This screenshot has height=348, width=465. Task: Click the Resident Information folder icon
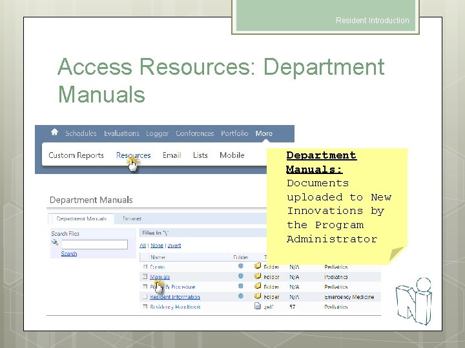point(258,296)
